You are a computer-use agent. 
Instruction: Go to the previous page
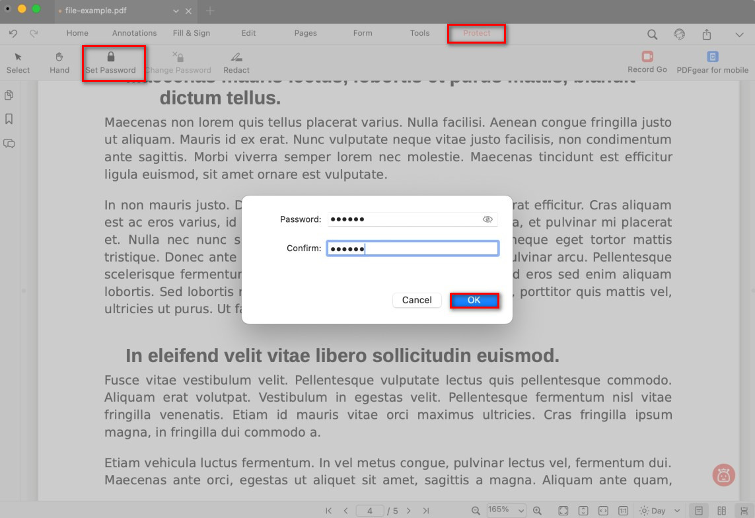[345, 511]
